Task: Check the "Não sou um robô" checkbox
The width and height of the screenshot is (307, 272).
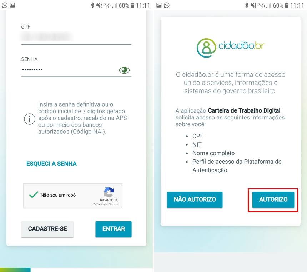Action: (34, 195)
